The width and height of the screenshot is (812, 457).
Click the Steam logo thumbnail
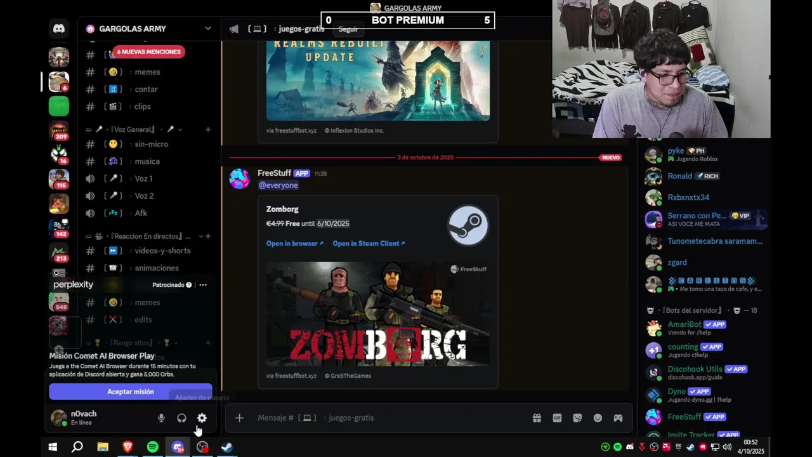(468, 225)
